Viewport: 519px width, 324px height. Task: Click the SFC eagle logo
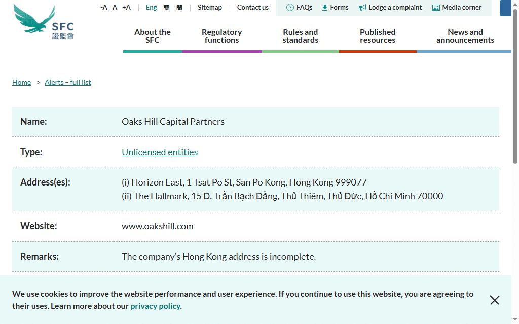(44, 22)
